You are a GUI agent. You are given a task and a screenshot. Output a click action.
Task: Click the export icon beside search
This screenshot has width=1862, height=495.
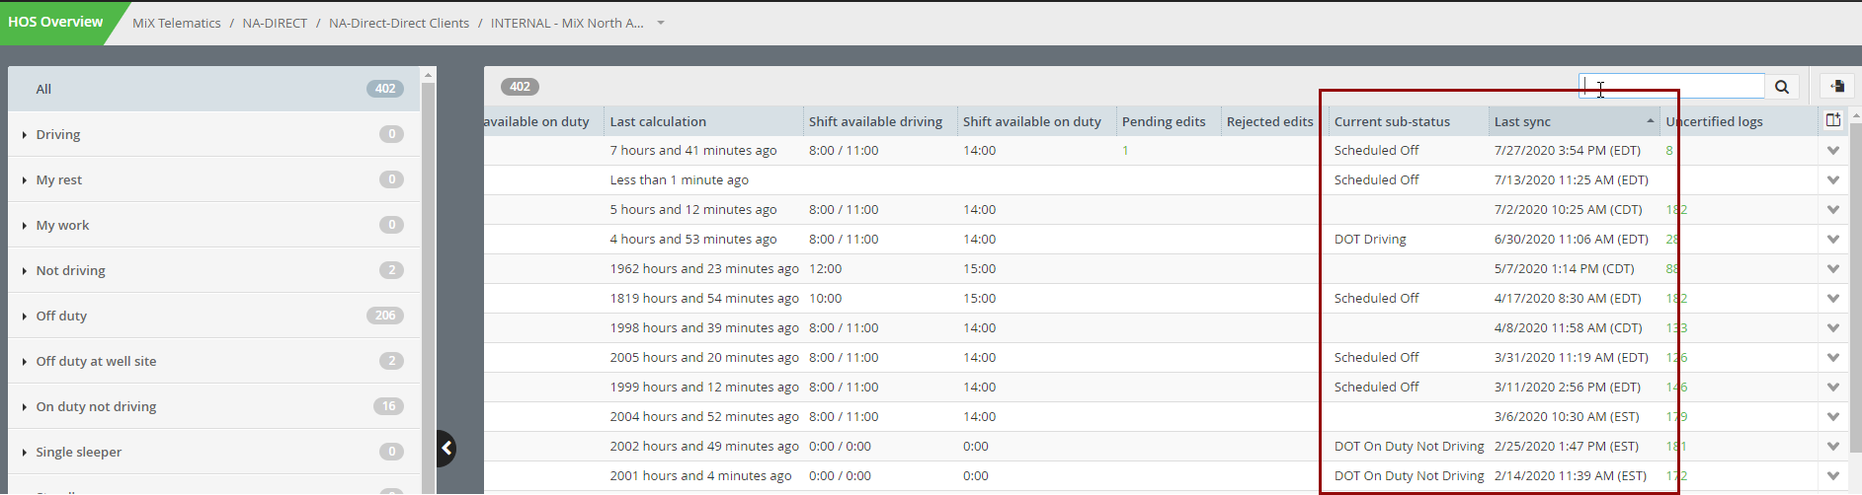(1837, 87)
